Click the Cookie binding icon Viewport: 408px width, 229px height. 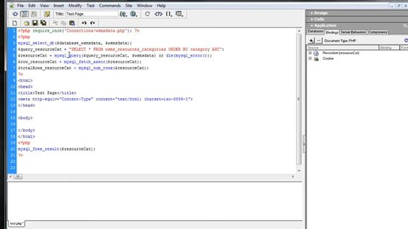(x=316, y=59)
